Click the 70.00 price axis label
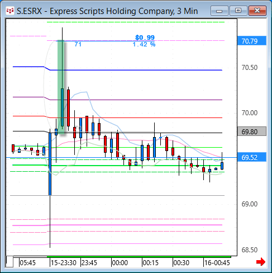Viewport: 272px width, 273px height. 250,112
